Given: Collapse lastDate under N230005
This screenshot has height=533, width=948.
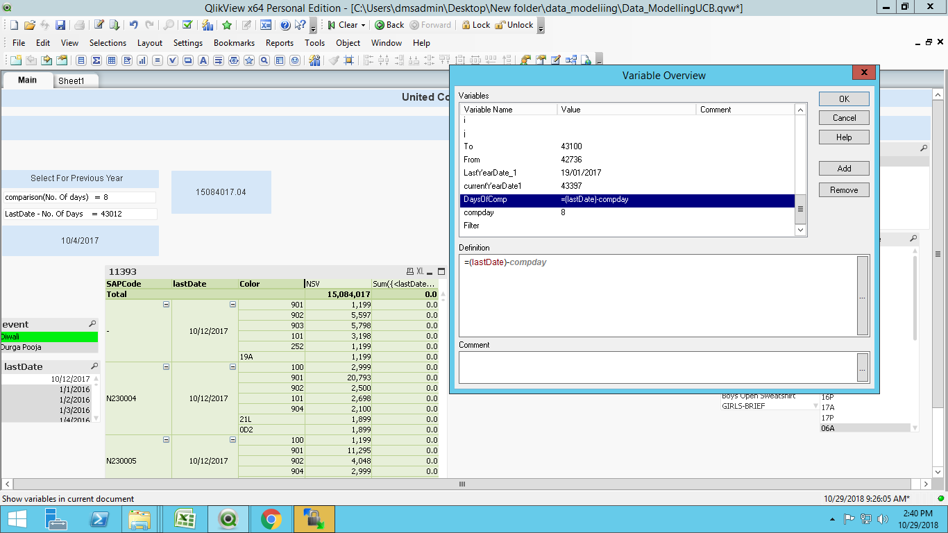Looking at the screenshot, I should tap(232, 440).
